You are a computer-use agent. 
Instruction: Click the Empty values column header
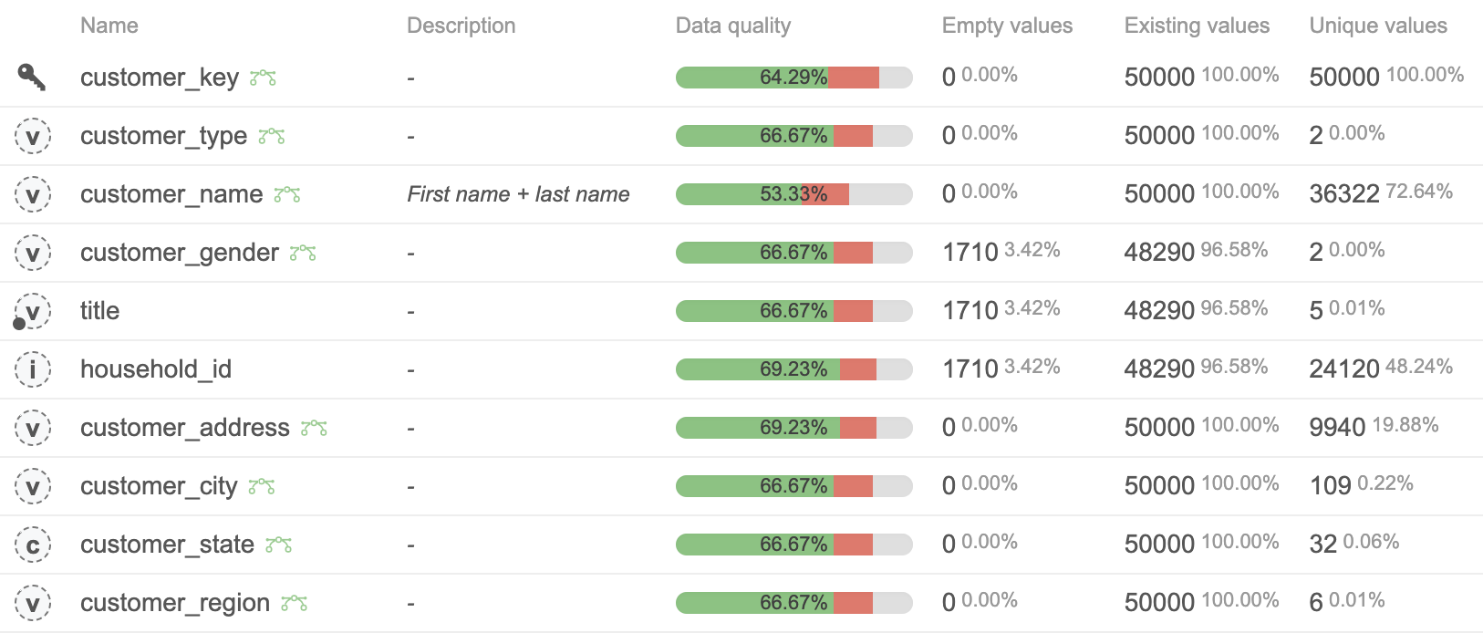(x=1007, y=26)
